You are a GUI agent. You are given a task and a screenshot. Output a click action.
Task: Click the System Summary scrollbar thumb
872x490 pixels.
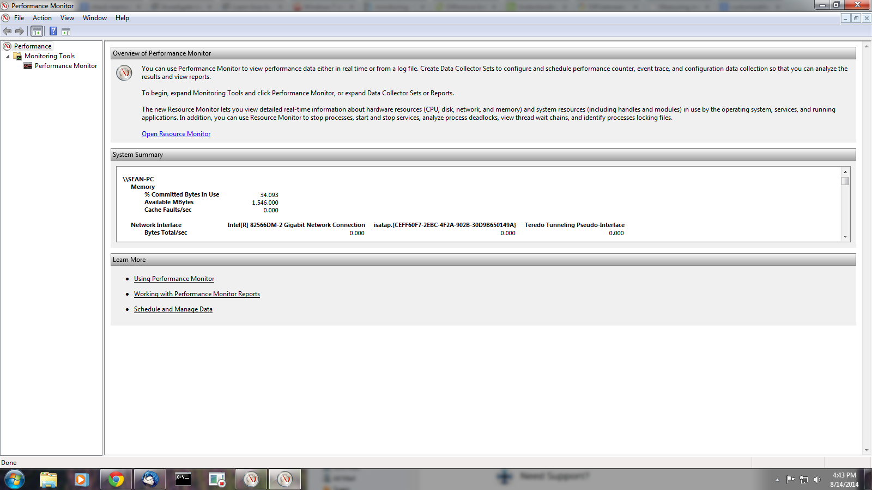(845, 181)
